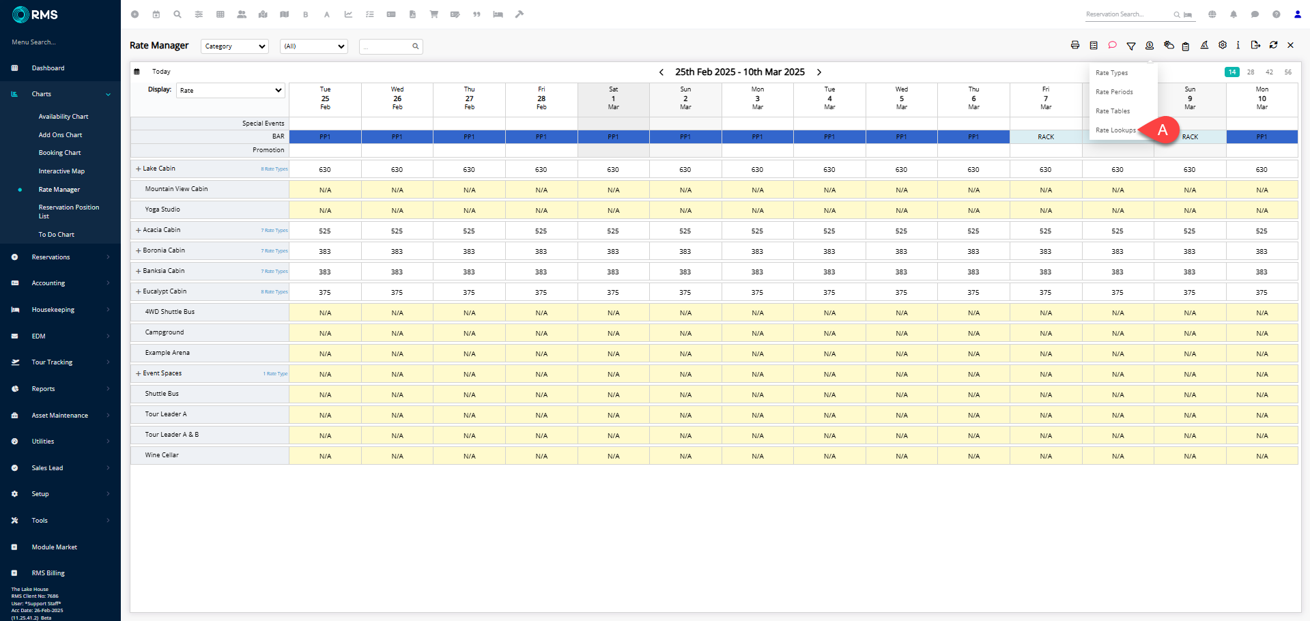The height and width of the screenshot is (621, 1310).
Task: Open Module Market in sidebar
Action: click(x=54, y=547)
